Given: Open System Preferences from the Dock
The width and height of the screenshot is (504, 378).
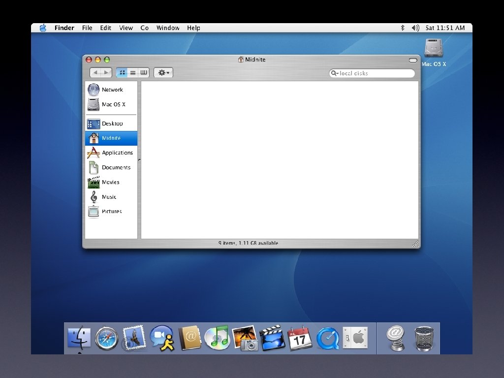Looking at the screenshot, I should pyautogui.click(x=355, y=338).
